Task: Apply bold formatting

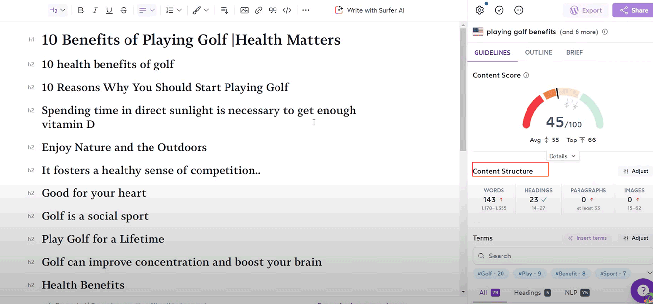Action: [x=81, y=10]
